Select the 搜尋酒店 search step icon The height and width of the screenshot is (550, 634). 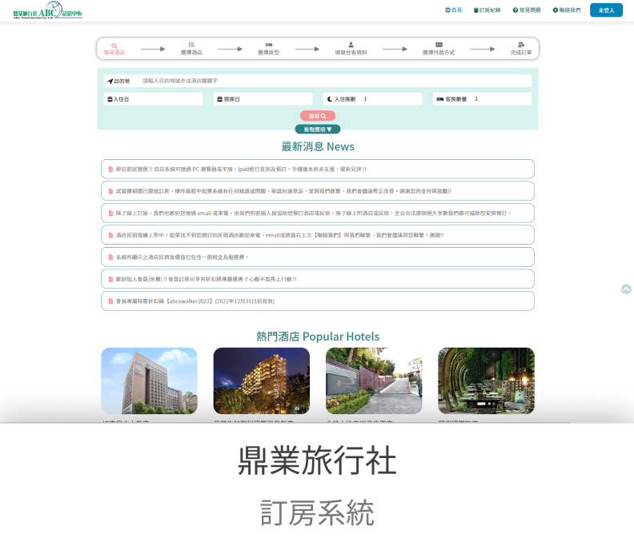[x=114, y=46]
